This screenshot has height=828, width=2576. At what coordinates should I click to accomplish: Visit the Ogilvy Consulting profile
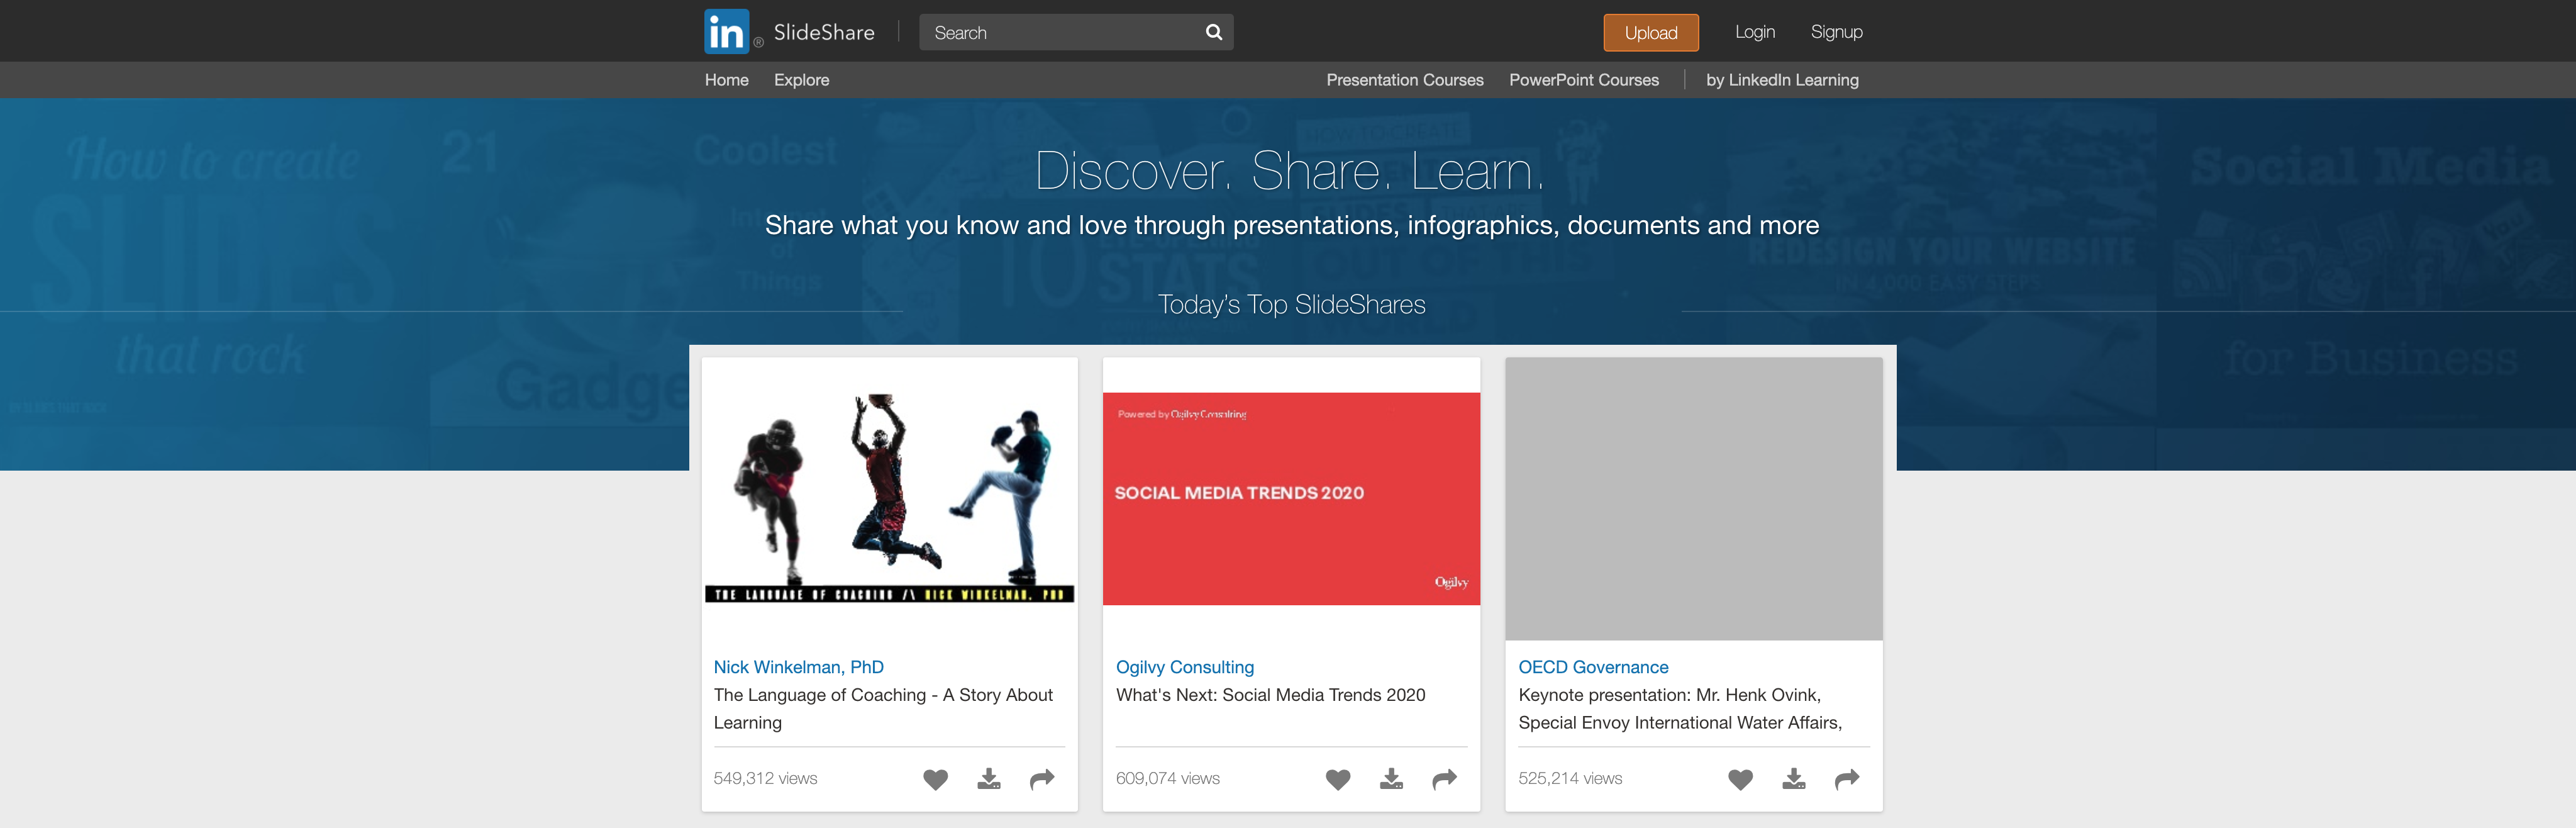point(1184,667)
